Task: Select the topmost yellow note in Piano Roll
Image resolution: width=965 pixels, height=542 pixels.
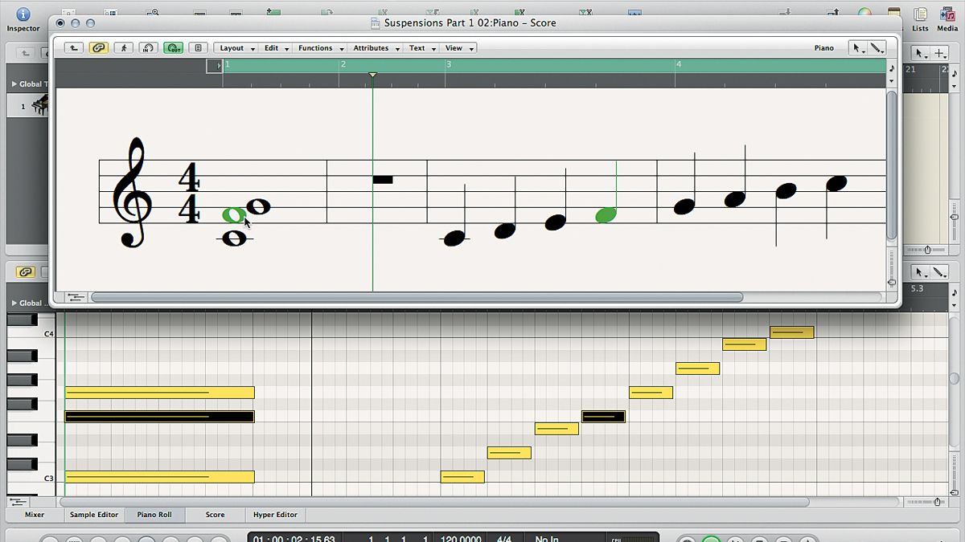Action: pos(792,332)
